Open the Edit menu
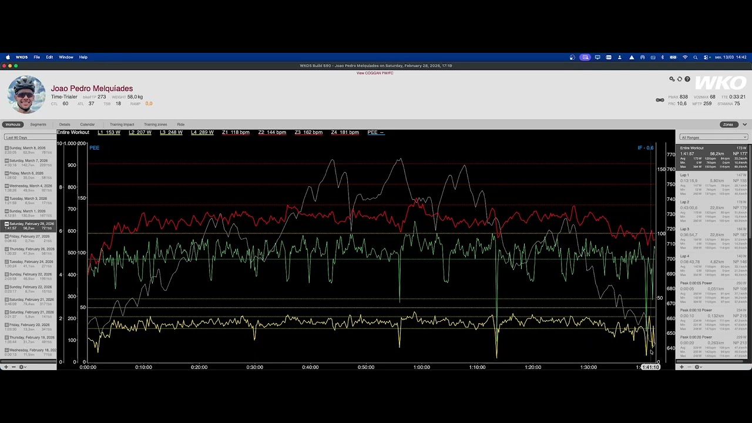 49,57
